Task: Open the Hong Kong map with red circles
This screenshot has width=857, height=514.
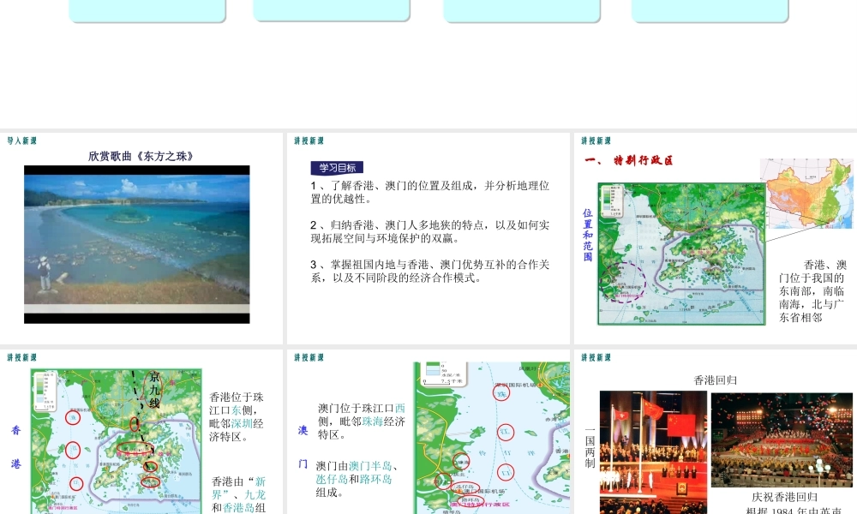Action: click(x=116, y=441)
